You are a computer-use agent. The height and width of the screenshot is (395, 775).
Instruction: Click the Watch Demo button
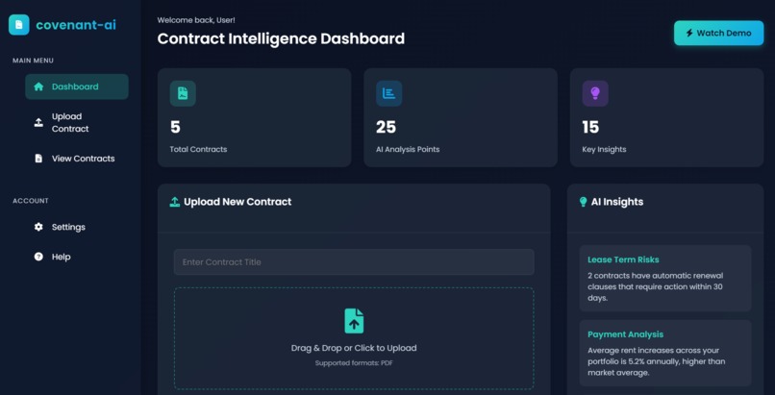[718, 33]
